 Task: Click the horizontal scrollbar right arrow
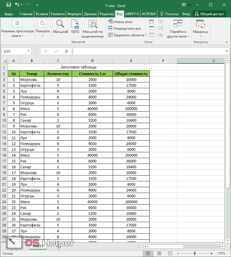pyautogui.click(x=222, y=246)
